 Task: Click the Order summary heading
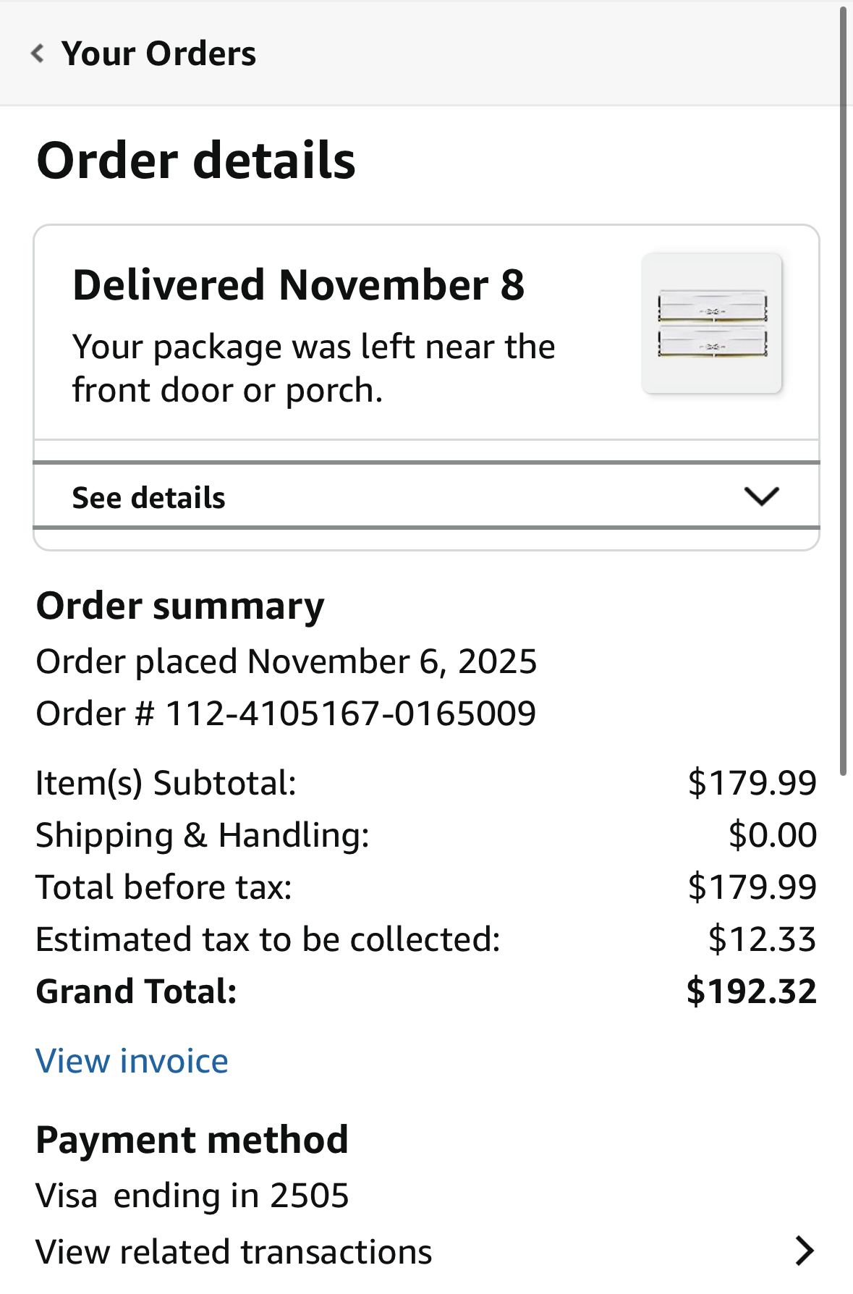[180, 606]
